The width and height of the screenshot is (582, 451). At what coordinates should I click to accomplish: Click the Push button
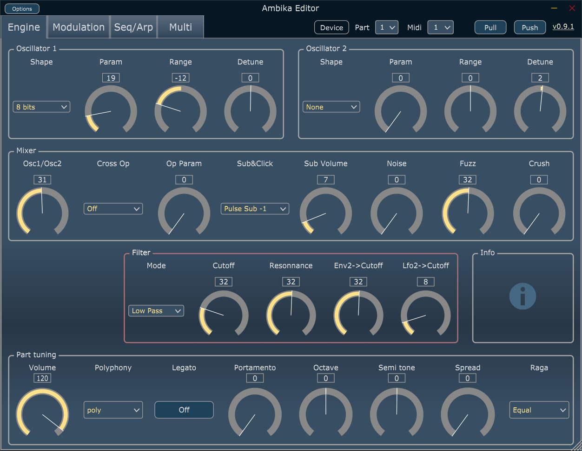530,27
